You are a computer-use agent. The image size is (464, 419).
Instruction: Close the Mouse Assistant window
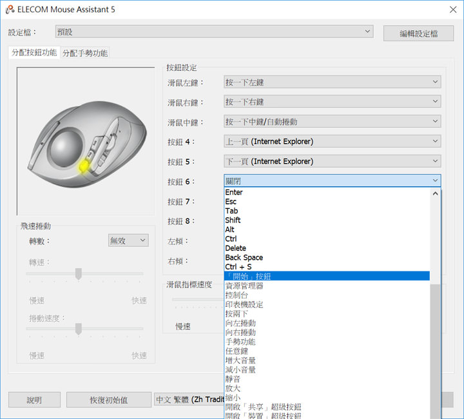click(x=453, y=10)
